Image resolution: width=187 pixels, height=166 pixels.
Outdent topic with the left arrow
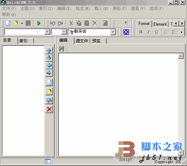pyautogui.click(x=49, y=66)
